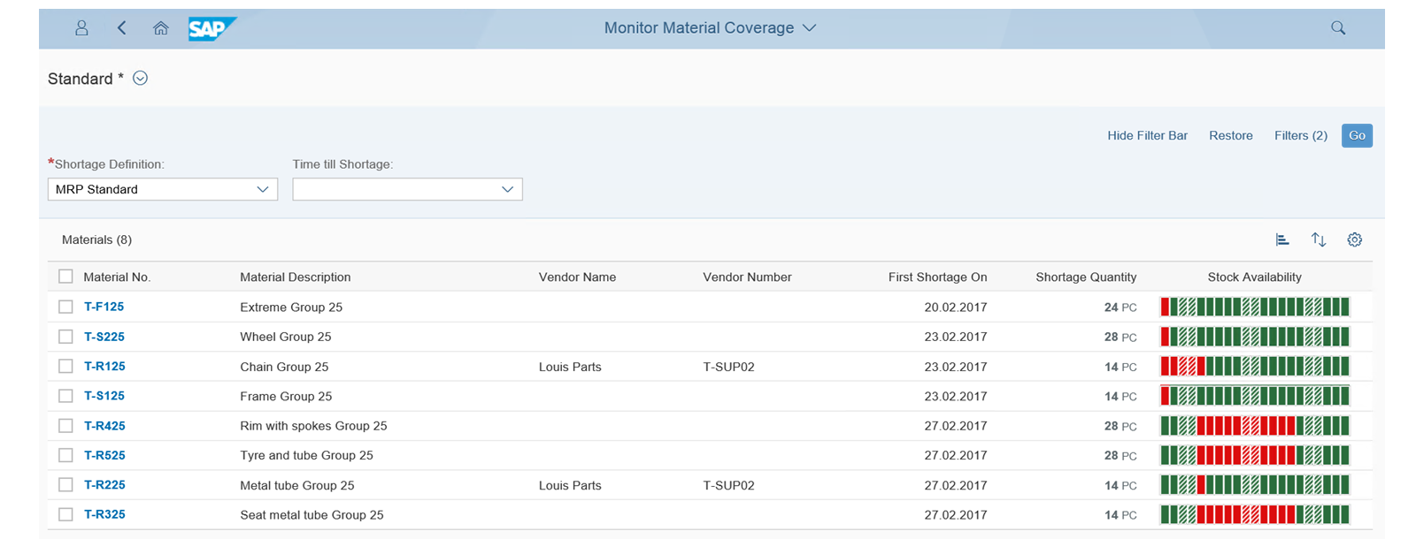Click stock availability bar for T-R125
Image resolution: width=1416 pixels, height=539 pixels.
[x=1255, y=366]
